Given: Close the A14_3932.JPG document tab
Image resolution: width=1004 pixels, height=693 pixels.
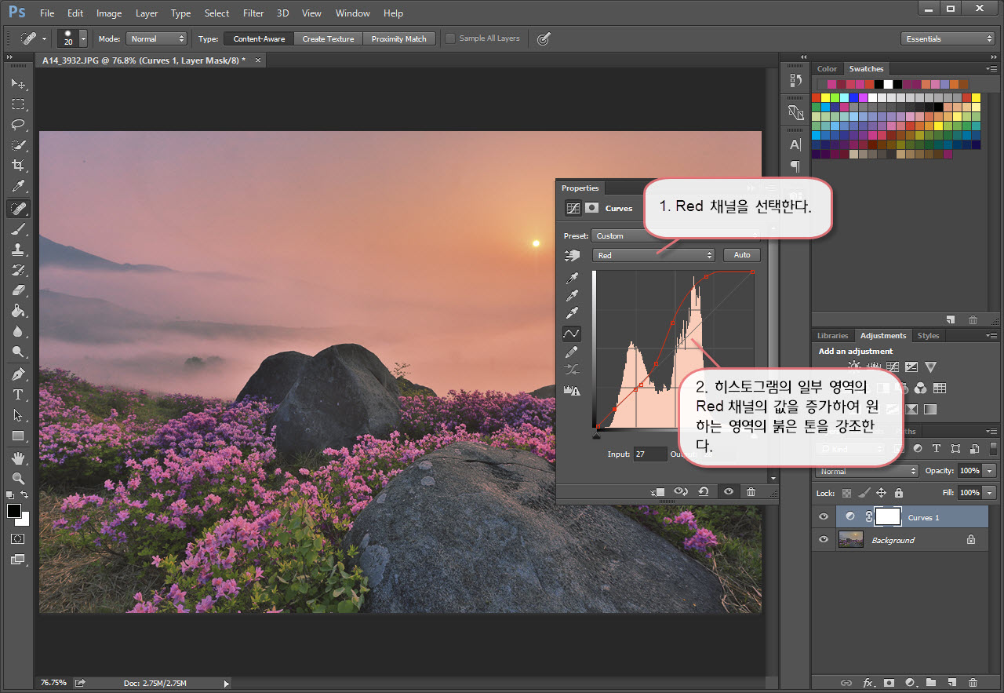Looking at the screenshot, I should click(x=257, y=60).
